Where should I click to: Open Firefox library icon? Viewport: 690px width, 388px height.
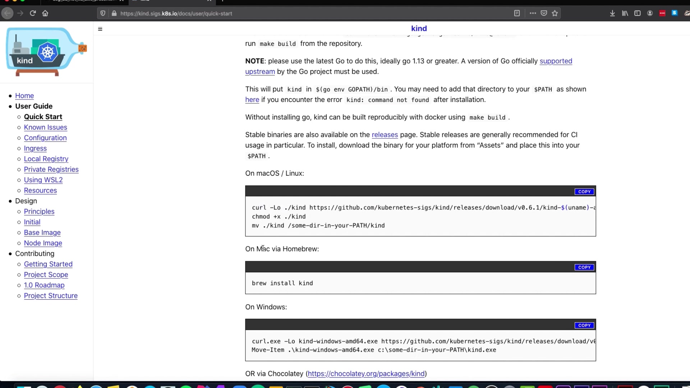[x=625, y=13]
